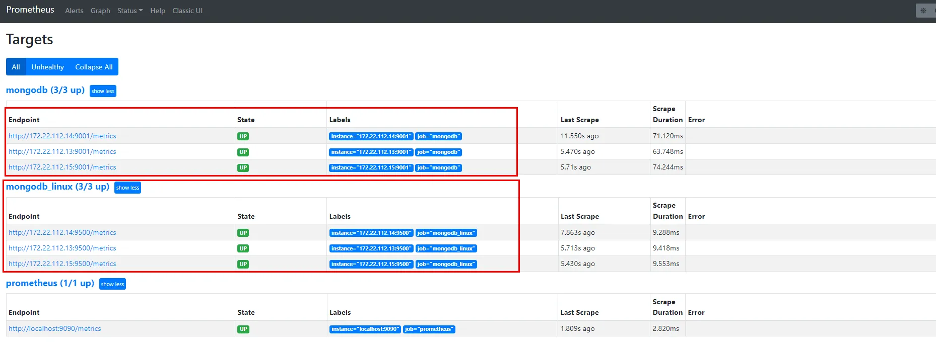Screen dimensions: 936x348
Task: Click job="mongodb" label in 172.22.112.13:9001 row
Action: [x=438, y=152]
